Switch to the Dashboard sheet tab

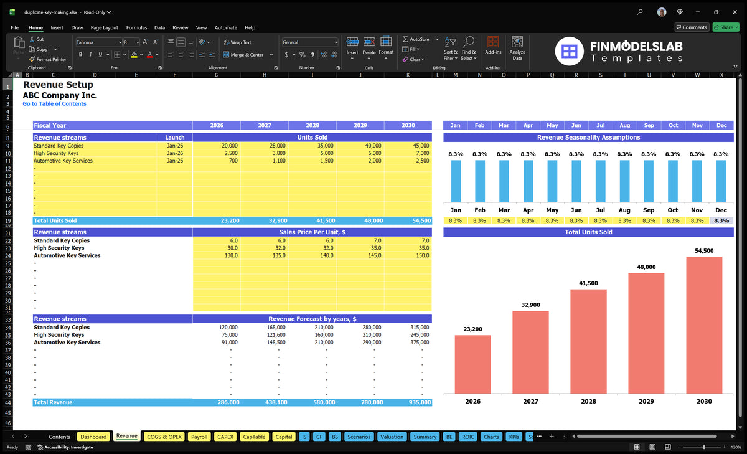(93, 437)
